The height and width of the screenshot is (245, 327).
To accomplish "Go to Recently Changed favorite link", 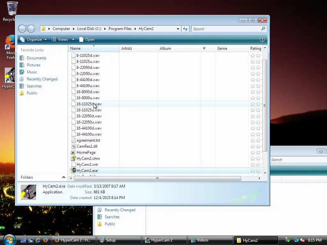I will pyautogui.click(x=42, y=79).
